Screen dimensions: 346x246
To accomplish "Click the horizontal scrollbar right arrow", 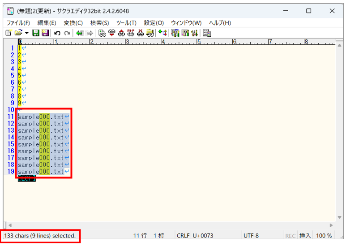I will [332, 225].
